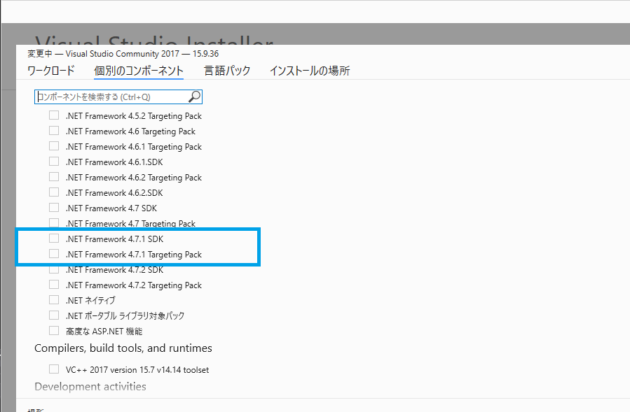Click the Visual Studio Community 2017 title text
Image resolution: width=630 pixels, height=412 pixels.
122,54
